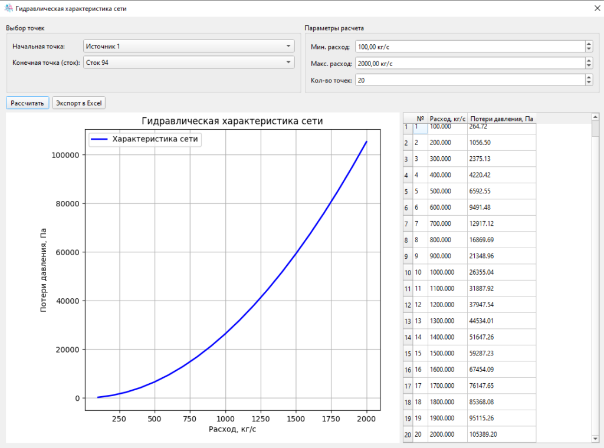Click the № column header
Image resolution: width=604 pixels, height=448 pixels.
(420, 118)
